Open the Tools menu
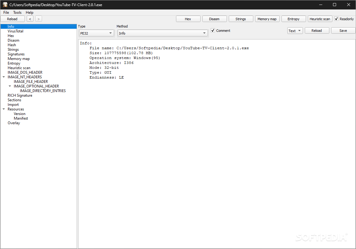The height and width of the screenshot is (249, 356). (17, 13)
